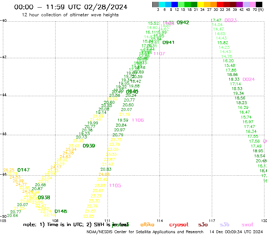Click the wave height value 15.52

[153, 23]
